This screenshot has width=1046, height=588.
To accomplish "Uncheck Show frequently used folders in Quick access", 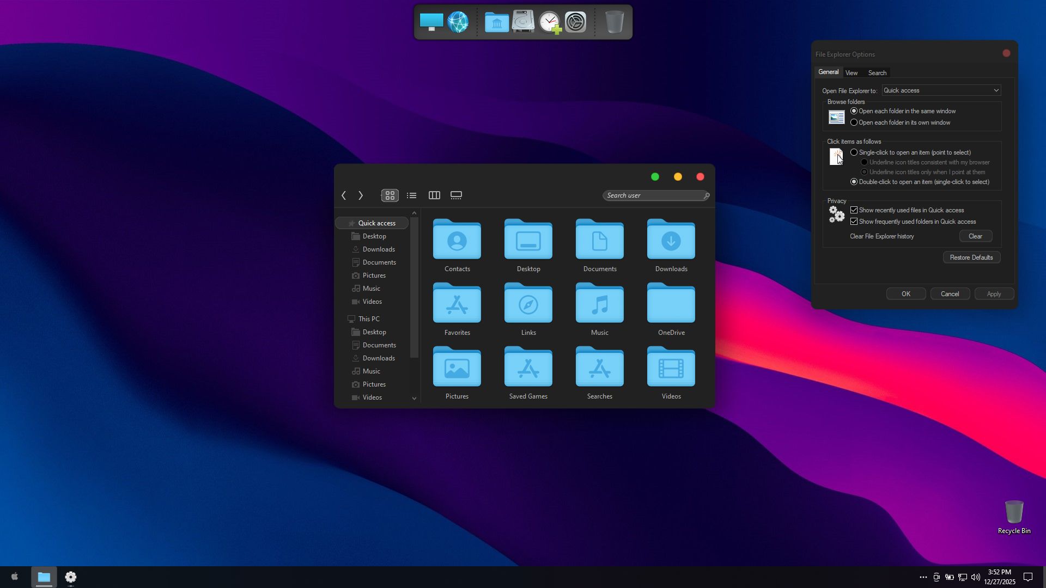I will pyautogui.click(x=854, y=222).
